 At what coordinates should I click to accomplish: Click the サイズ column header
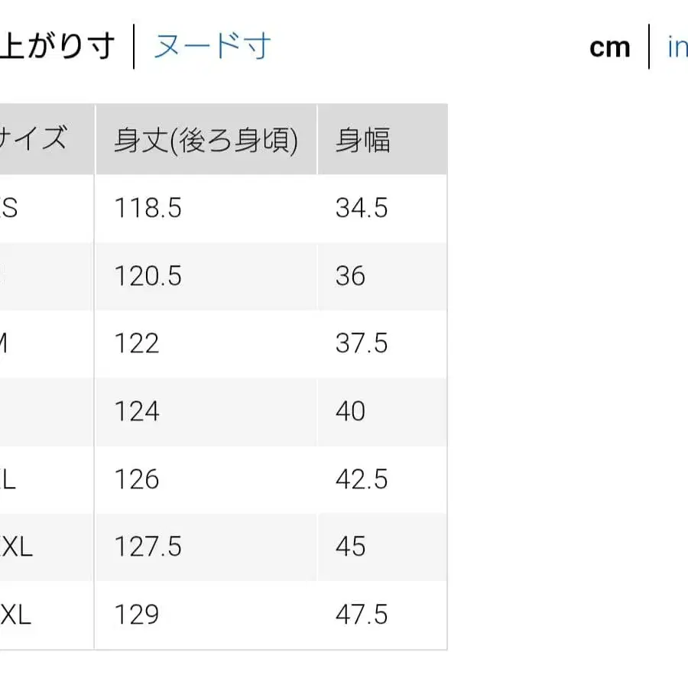[34, 139]
